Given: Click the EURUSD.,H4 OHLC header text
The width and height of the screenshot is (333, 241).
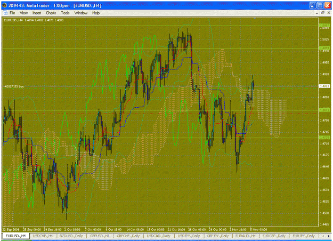Looking at the screenshot, I should click(34, 20).
